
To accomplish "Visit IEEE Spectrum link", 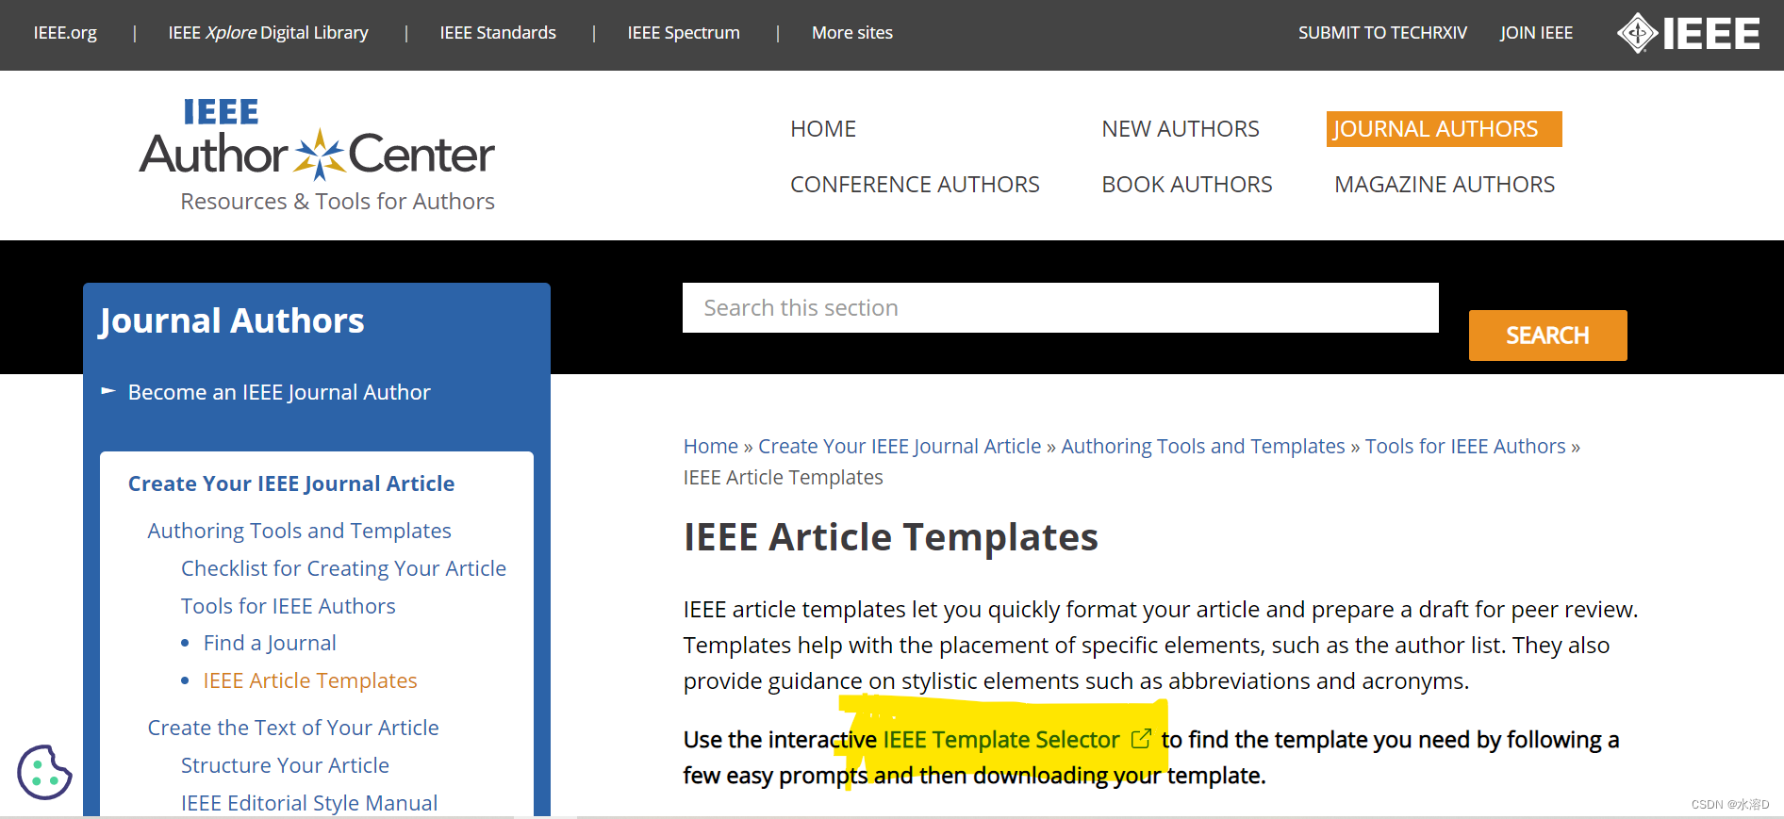I will pyautogui.click(x=684, y=33).
